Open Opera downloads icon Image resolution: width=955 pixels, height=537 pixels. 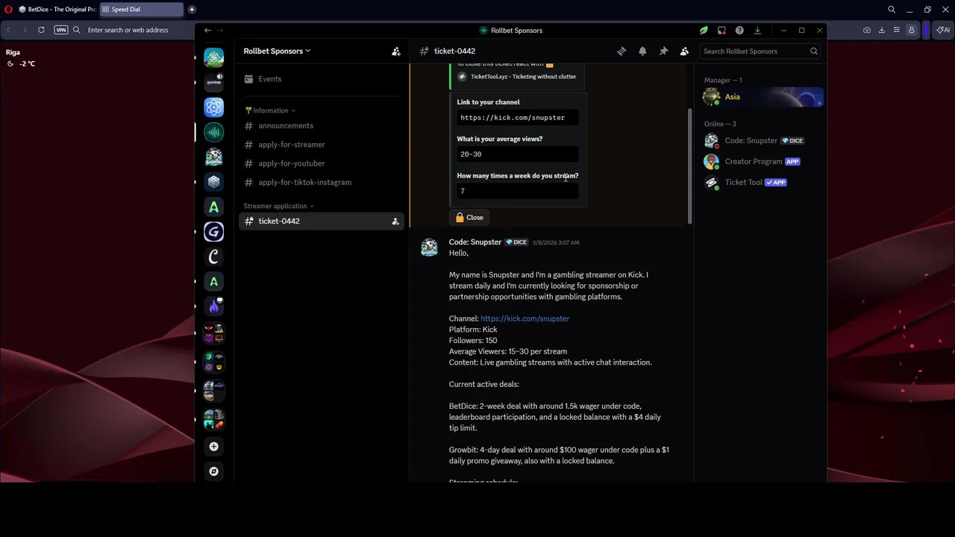click(882, 30)
